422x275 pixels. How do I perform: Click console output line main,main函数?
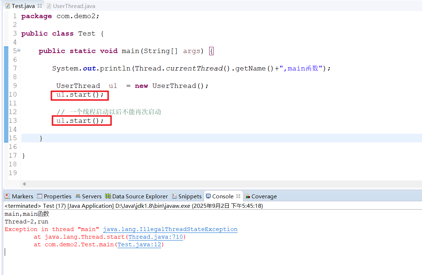27,214
